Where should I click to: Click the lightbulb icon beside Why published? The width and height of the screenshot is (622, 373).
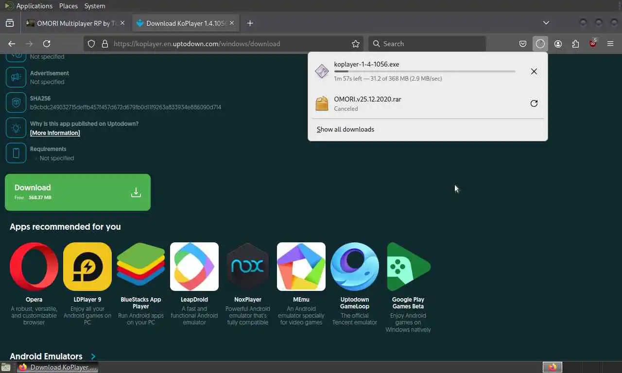[x=16, y=128]
